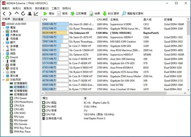Click the results list scroll down arrow
The image size is (191, 137).
point(188,90)
